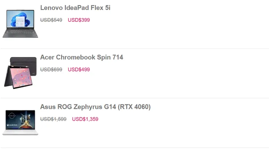Click the crossed-out USD$699 original price

51,70
